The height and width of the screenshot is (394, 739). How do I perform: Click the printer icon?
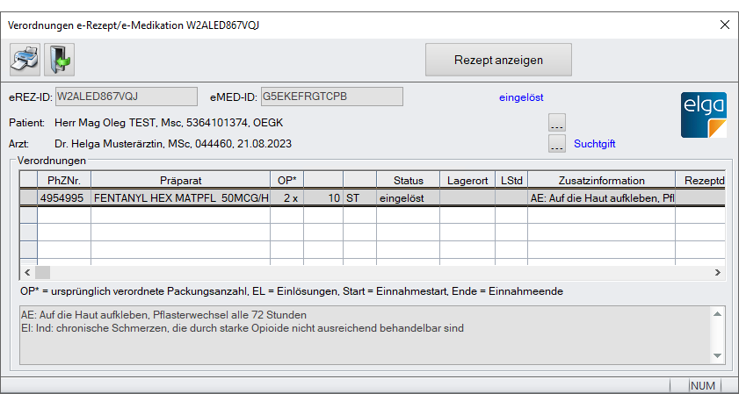tap(25, 60)
